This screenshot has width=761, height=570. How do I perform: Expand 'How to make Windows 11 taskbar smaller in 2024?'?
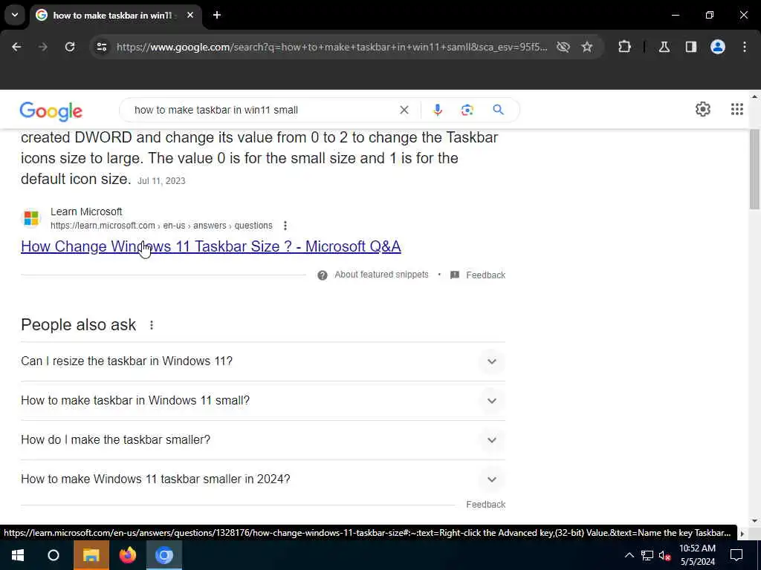[x=492, y=479]
